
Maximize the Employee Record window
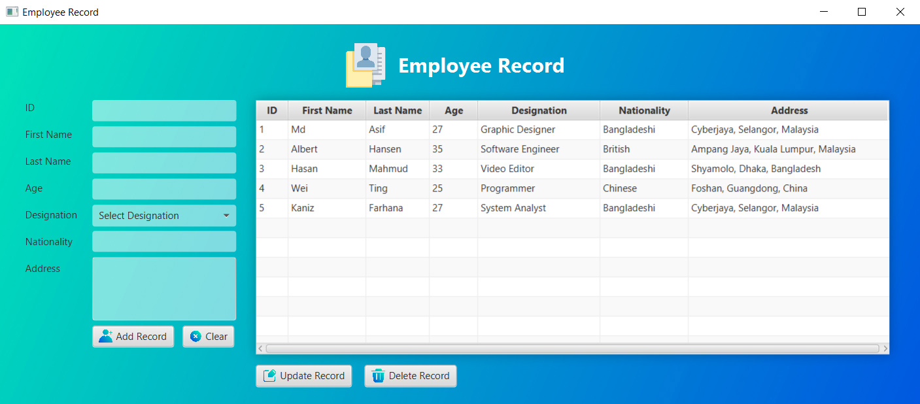click(x=862, y=12)
